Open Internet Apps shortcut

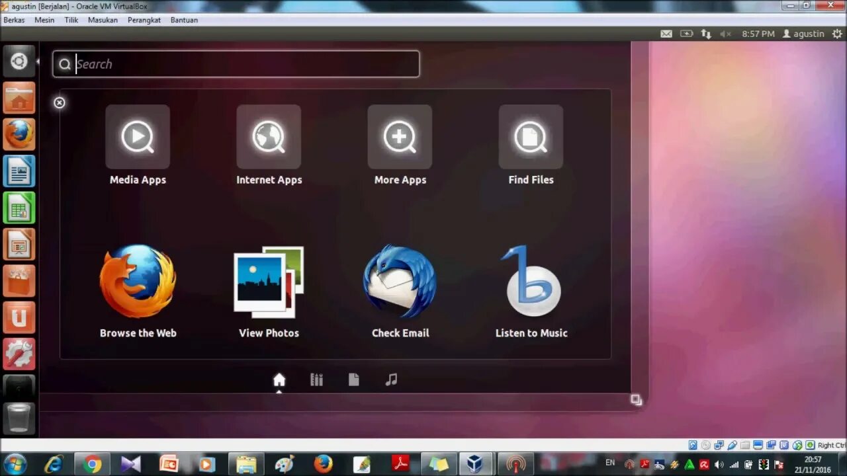pos(269,145)
